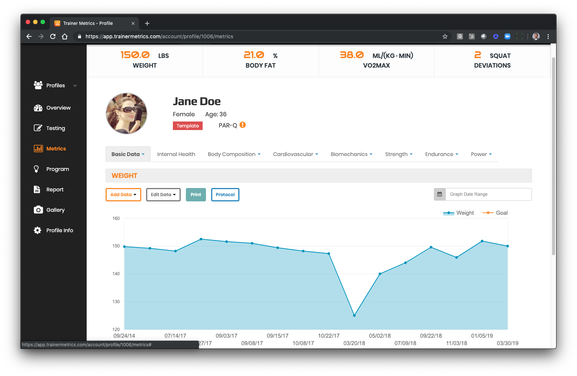Click the browser address bar URL
577x376 pixels.
159,36
